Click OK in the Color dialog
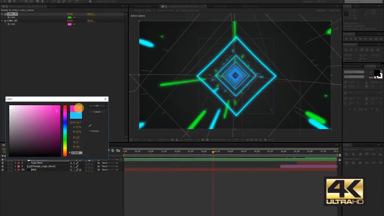Viewport: 384px width, 216px height. tap(97, 106)
